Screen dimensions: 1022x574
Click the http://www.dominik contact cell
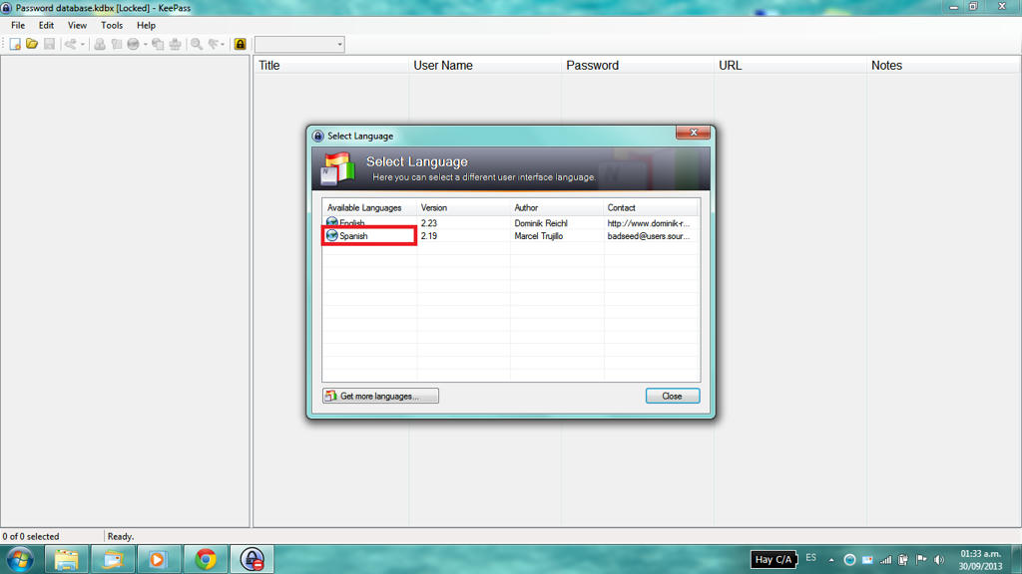tap(649, 223)
